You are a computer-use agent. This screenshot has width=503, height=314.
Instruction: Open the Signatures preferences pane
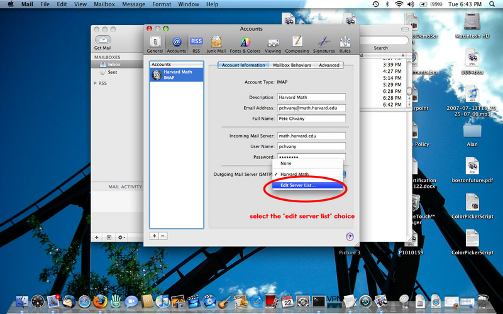(x=324, y=43)
